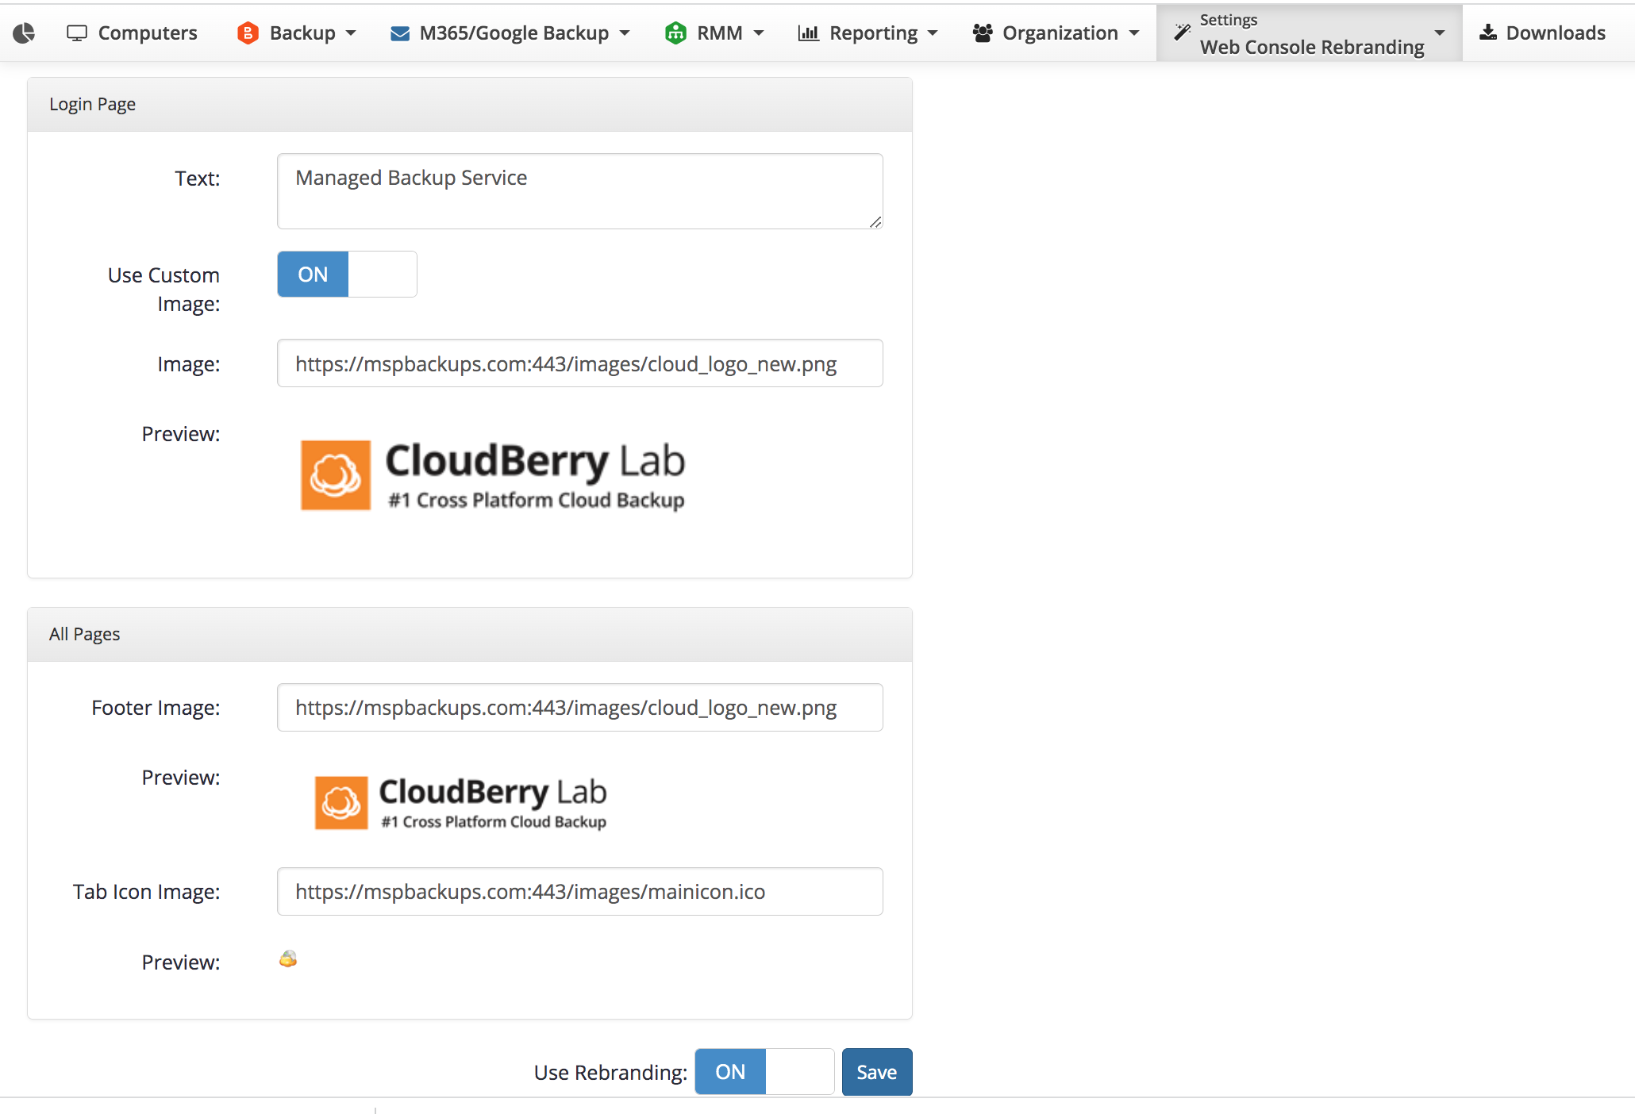Click the tab icon preview image

[x=288, y=959]
